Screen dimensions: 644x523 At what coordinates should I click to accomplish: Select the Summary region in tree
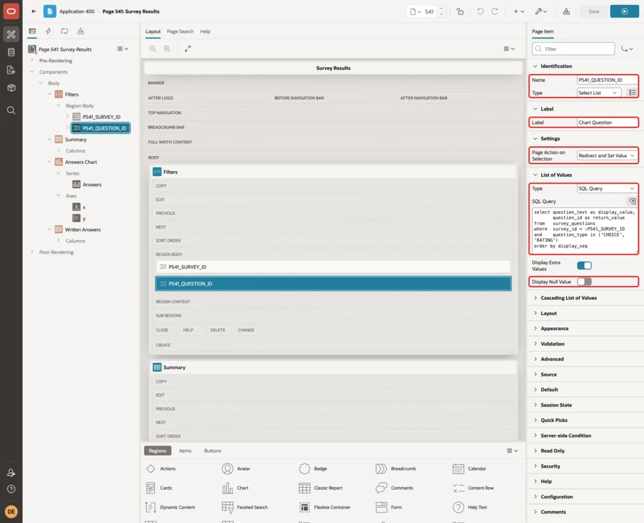pyautogui.click(x=75, y=140)
